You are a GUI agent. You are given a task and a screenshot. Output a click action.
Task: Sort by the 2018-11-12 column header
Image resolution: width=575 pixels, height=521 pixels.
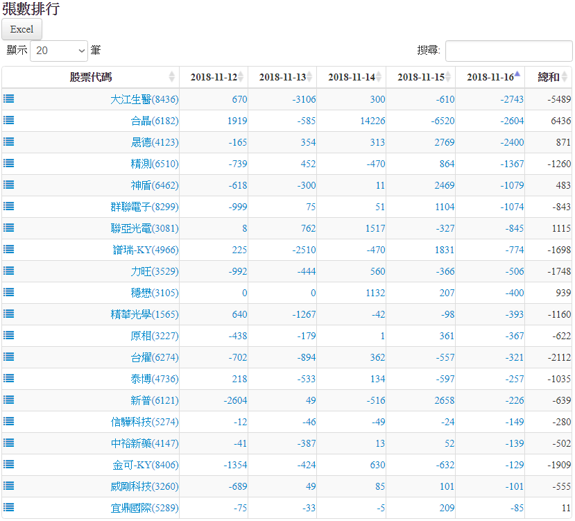tap(213, 77)
